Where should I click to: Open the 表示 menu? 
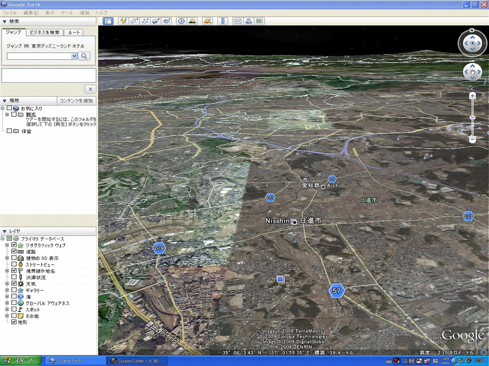tap(50, 13)
